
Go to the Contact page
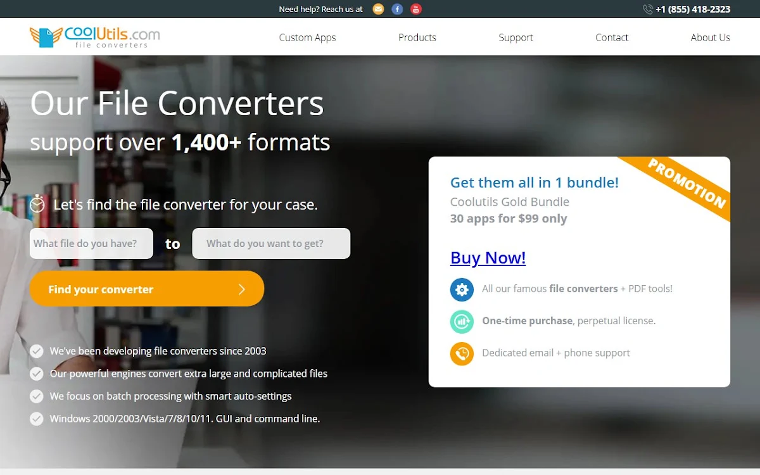tap(612, 37)
